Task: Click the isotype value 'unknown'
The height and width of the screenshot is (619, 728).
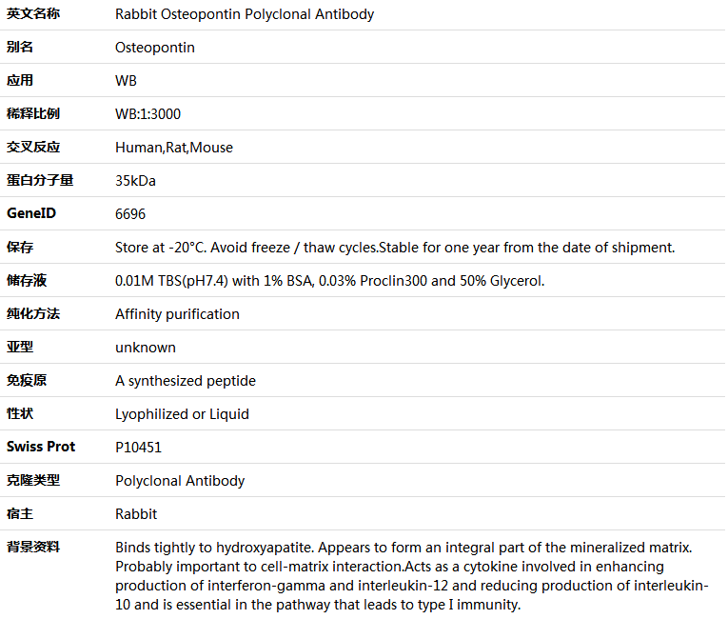Action: 146,348
